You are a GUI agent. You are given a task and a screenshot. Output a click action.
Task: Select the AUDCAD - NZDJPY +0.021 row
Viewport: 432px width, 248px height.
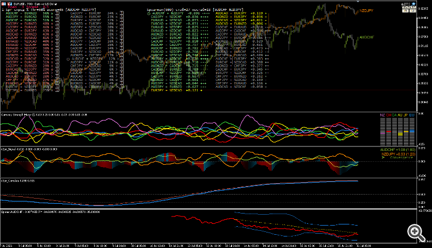[x=241, y=20]
